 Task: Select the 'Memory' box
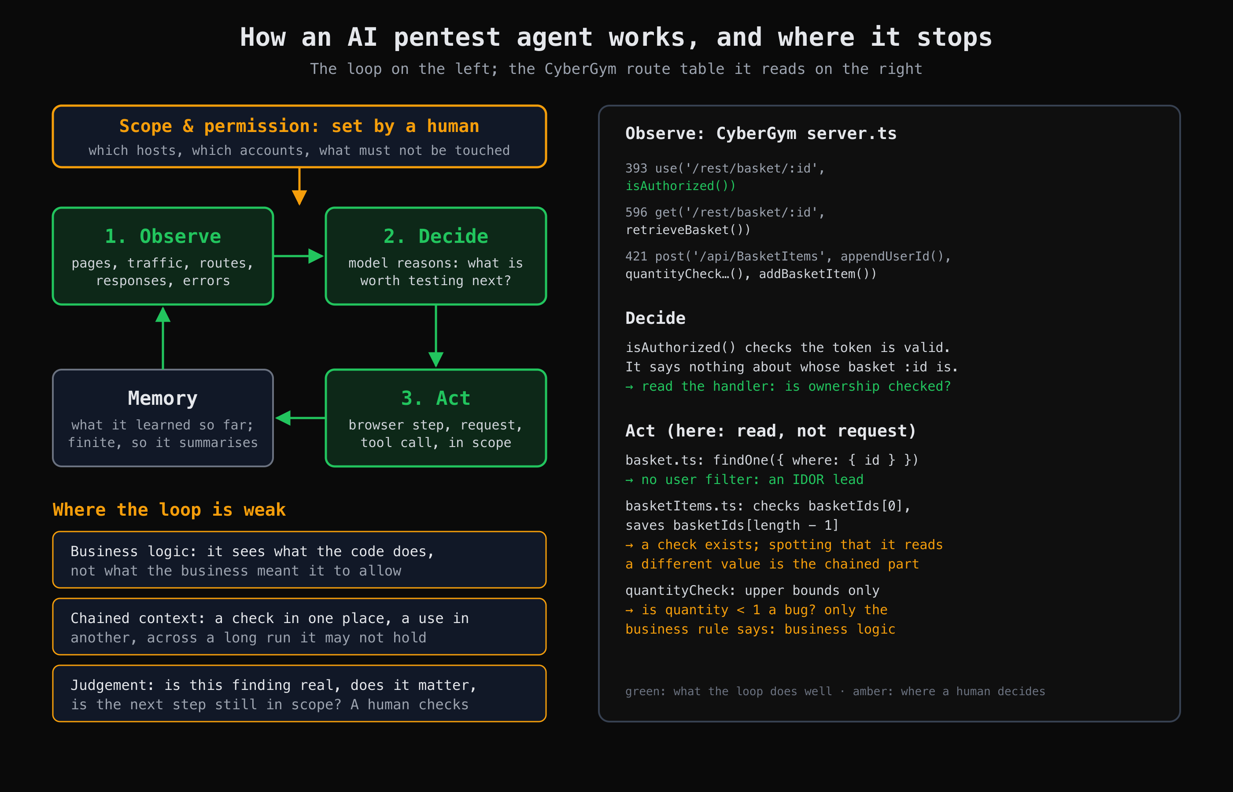pos(163,418)
